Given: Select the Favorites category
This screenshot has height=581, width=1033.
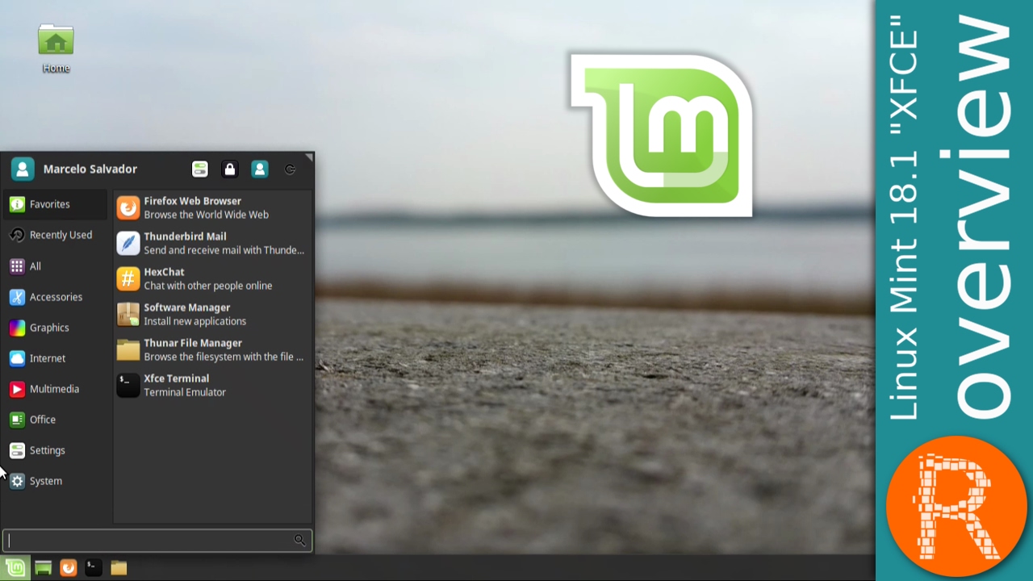Looking at the screenshot, I should click(56, 204).
